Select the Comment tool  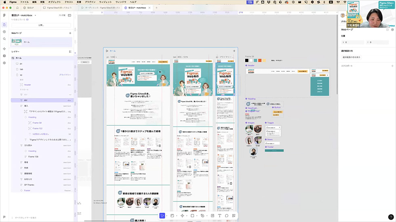tap(227, 216)
